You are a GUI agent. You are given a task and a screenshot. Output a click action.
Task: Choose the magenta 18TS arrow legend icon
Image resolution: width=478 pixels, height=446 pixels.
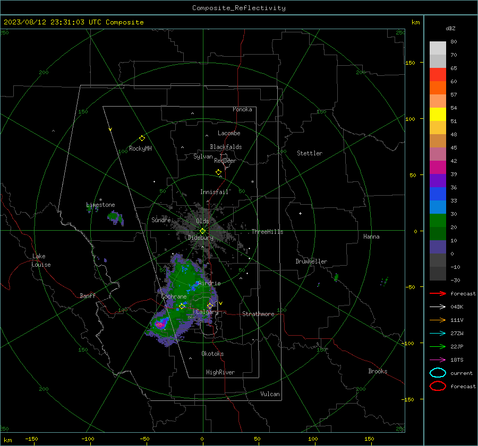438,360
